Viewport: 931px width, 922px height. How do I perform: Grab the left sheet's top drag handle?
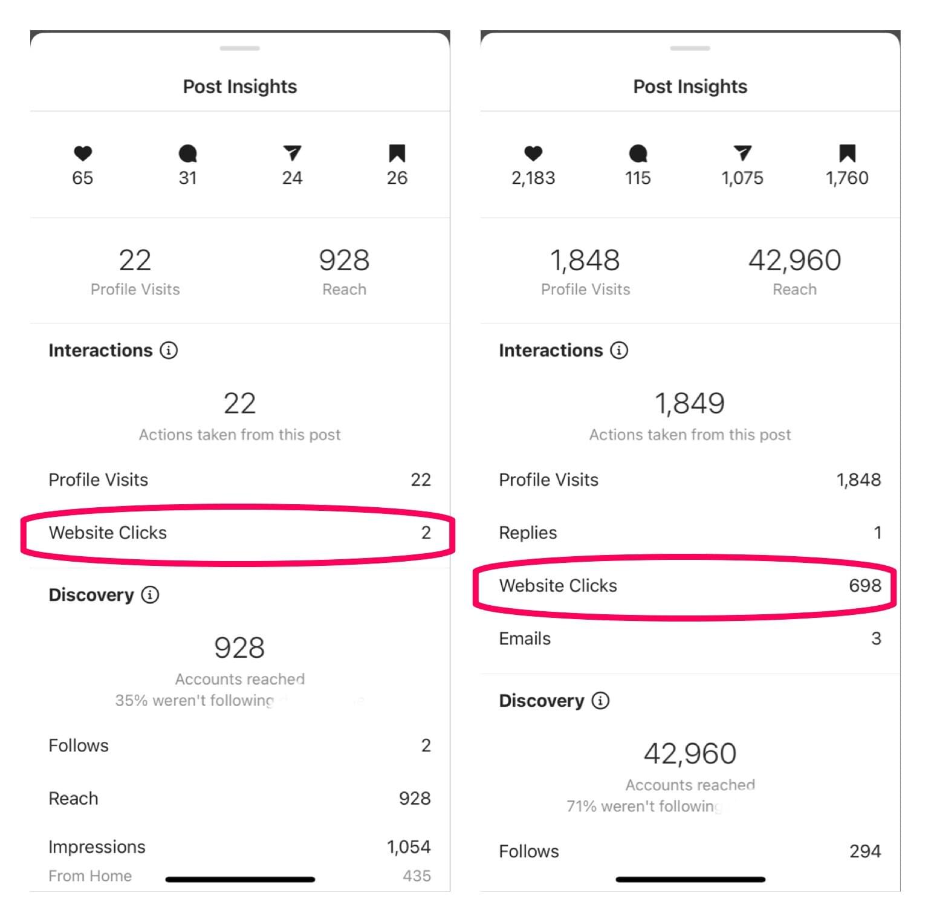[240, 48]
